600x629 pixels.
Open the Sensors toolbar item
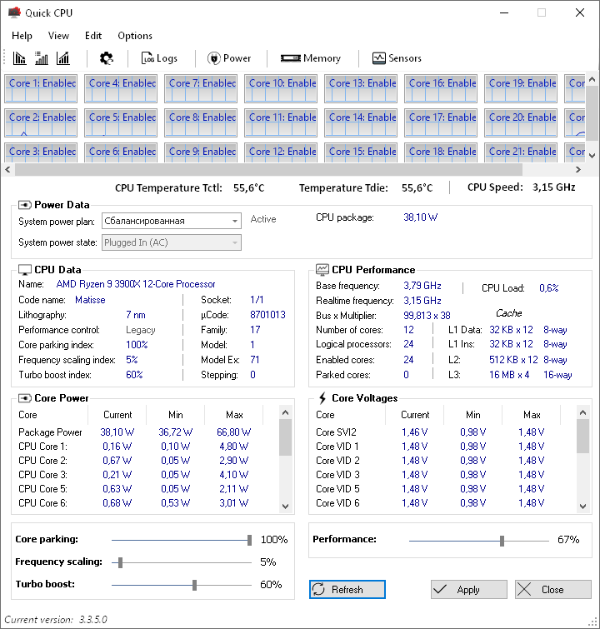397,58
